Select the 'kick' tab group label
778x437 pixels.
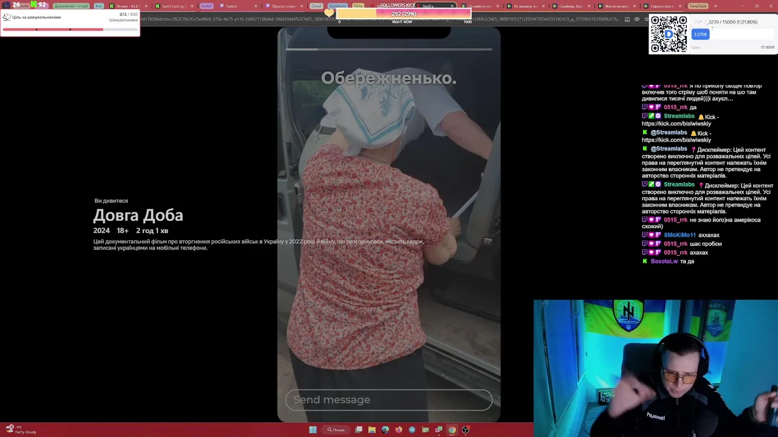point(98,6)
